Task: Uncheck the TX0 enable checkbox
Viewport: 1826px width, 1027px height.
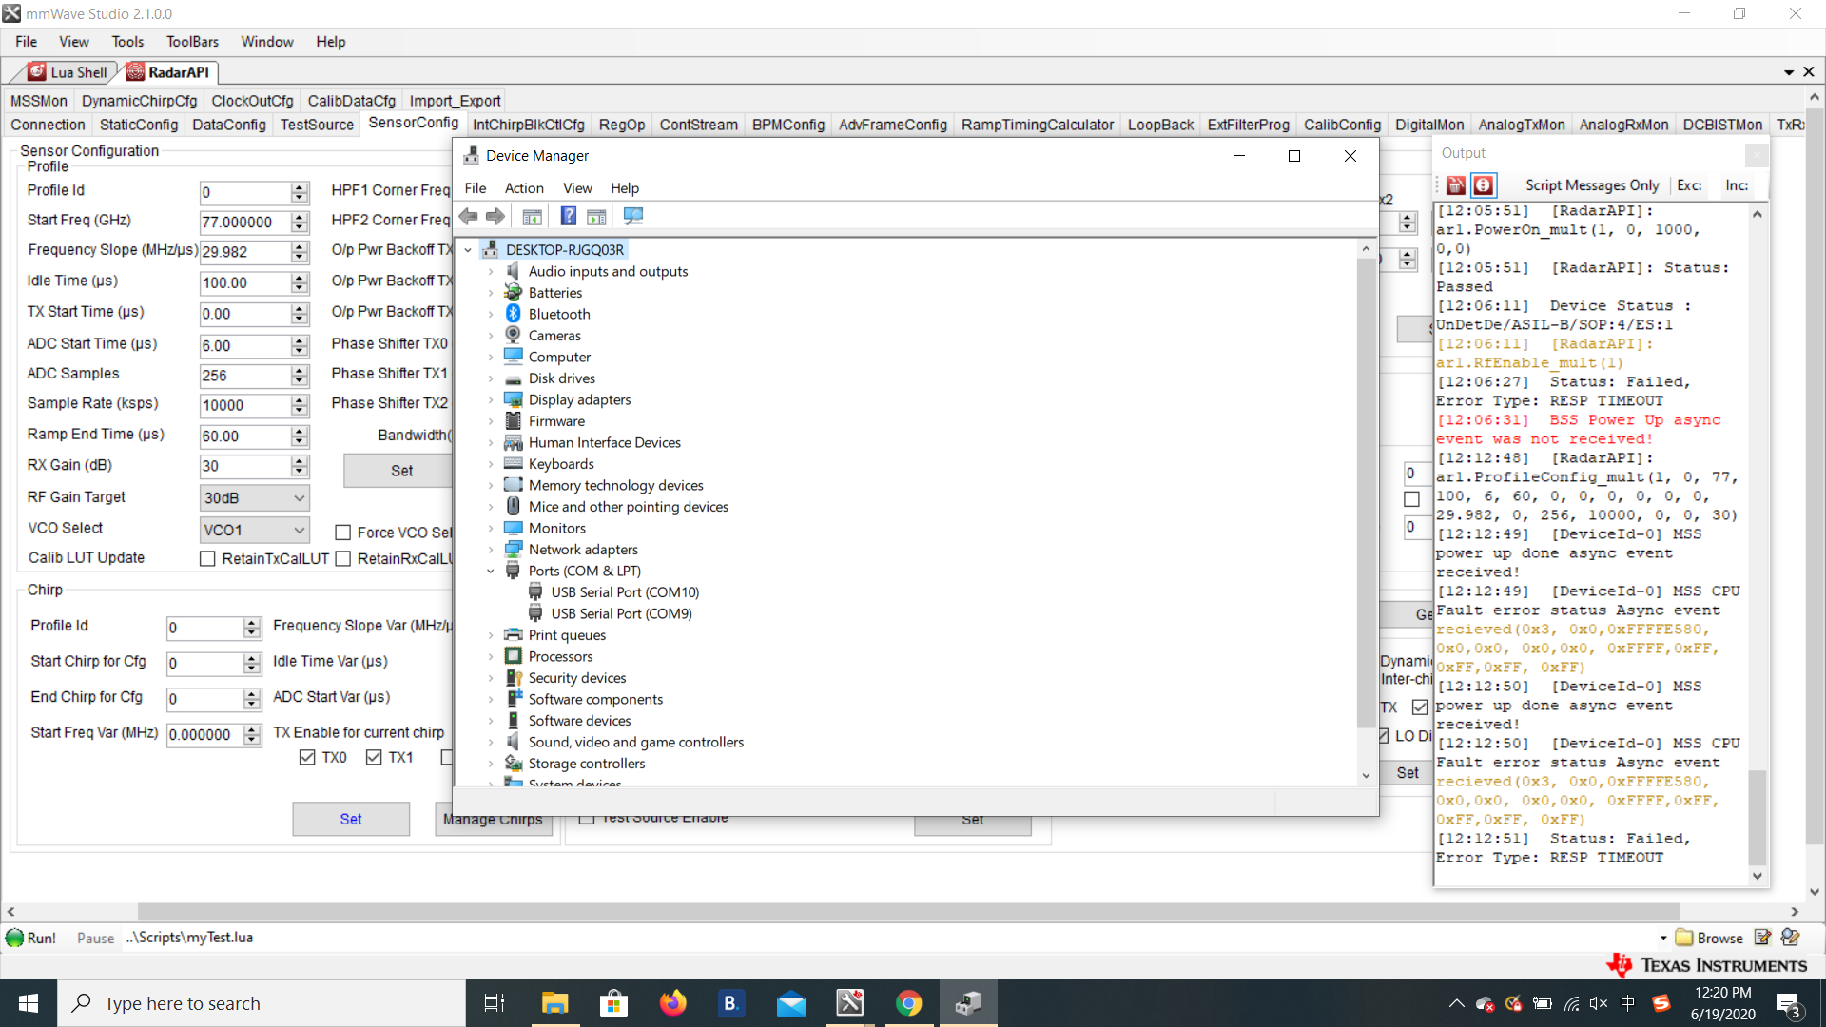Action: click(x=307, y=758)
